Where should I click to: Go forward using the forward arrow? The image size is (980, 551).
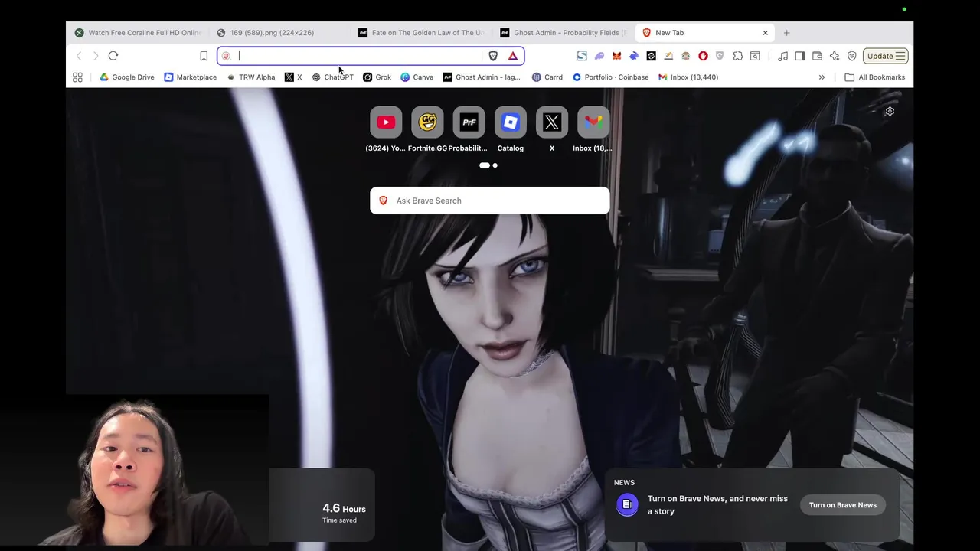(96, 56)
